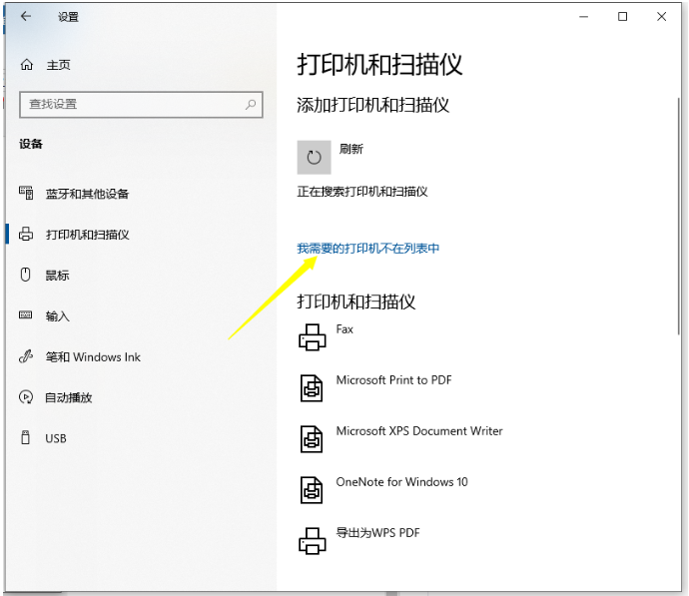
Task: Select Microsoft Print to PDF printer icon
Action: [313, 387]
